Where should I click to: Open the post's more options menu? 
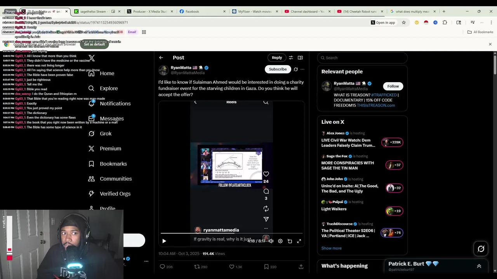pyautogui.click(x=302, y=69)
